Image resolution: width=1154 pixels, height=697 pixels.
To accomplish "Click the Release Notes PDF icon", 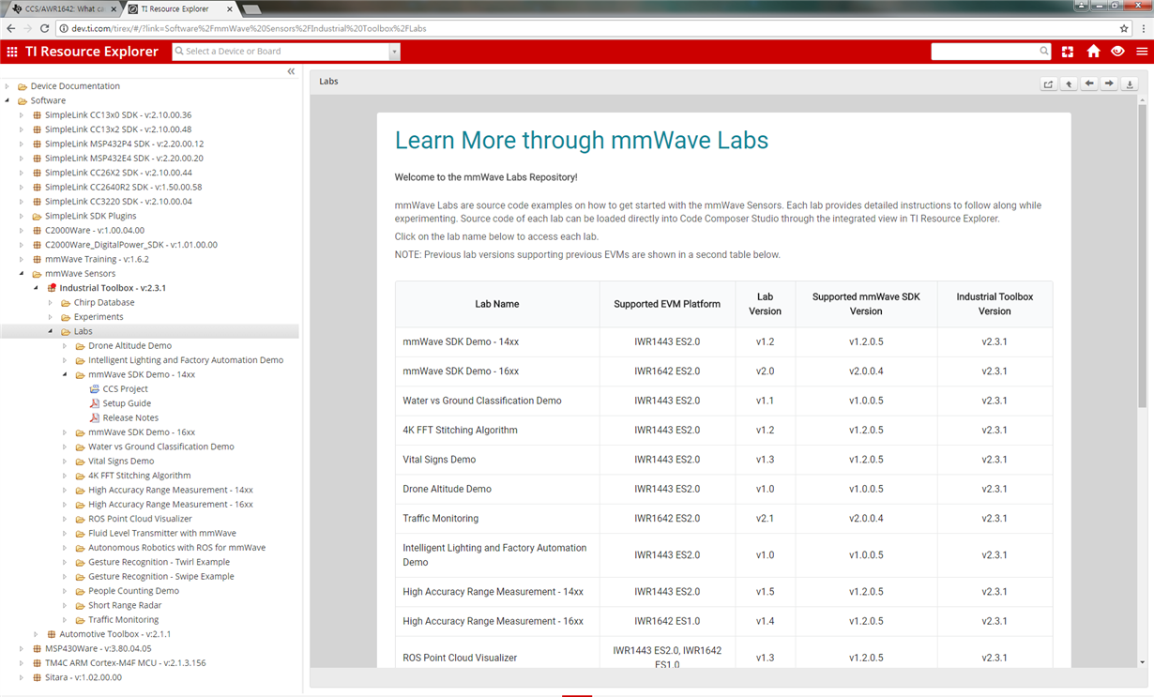I will (94, 417).
